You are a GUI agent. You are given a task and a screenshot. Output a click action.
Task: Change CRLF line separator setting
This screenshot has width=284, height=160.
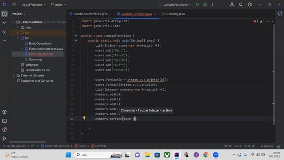click(238, 146)
